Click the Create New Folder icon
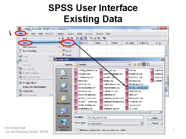 (x=139, y=64)
